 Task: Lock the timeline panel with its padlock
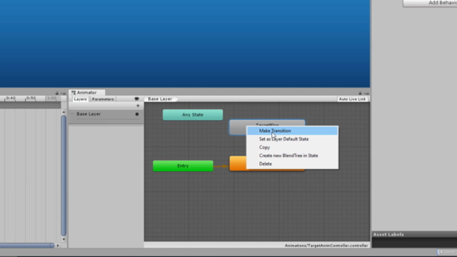point(57,94)
